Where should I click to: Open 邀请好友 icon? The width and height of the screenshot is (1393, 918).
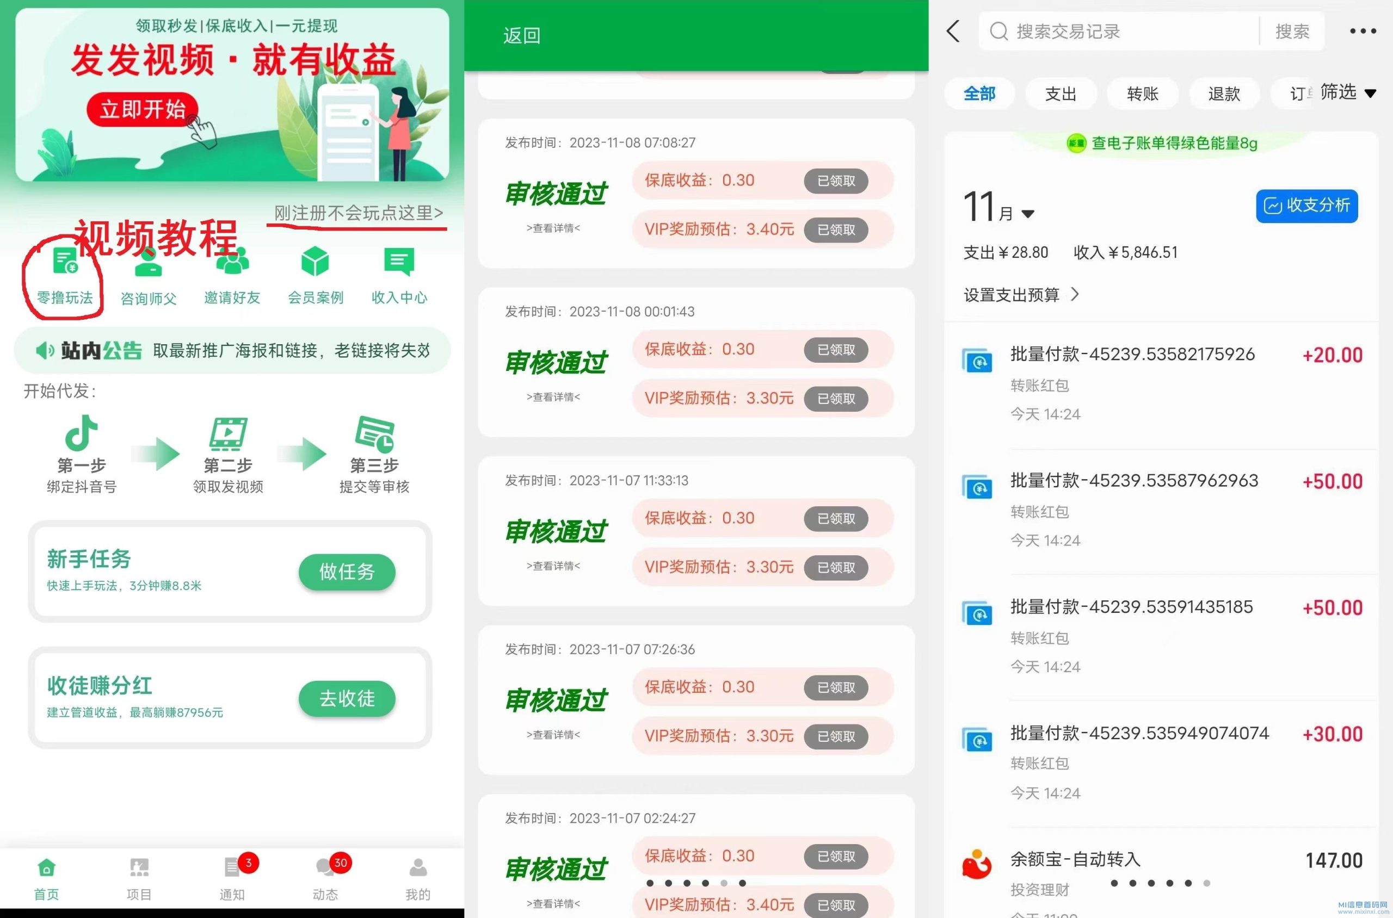[x=232, y=261]
